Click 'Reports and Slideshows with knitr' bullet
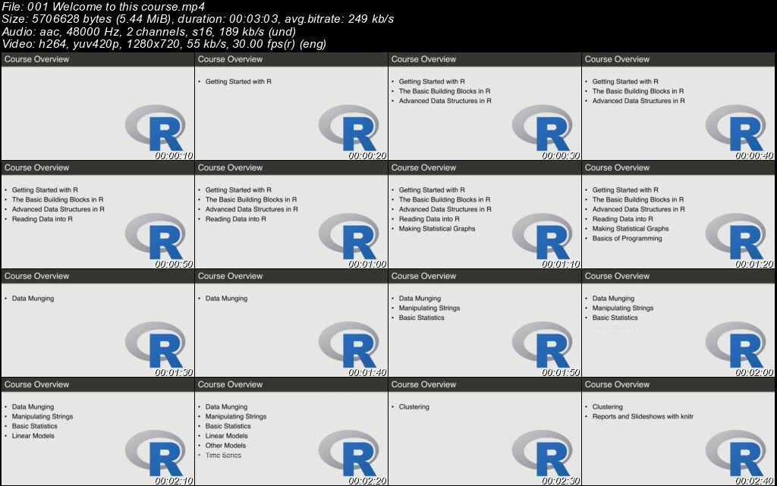 [643, 417]
